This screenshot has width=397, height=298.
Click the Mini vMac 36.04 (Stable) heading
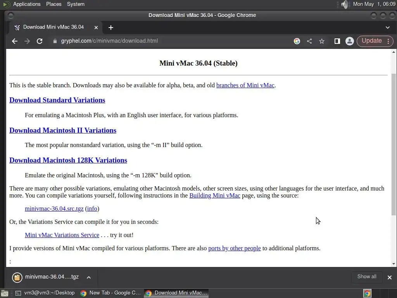[198, 63]
